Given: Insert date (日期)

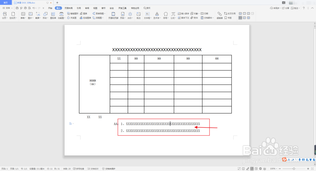Looking at the screenshot, I should pyautogui.click(x=204, y=14).
